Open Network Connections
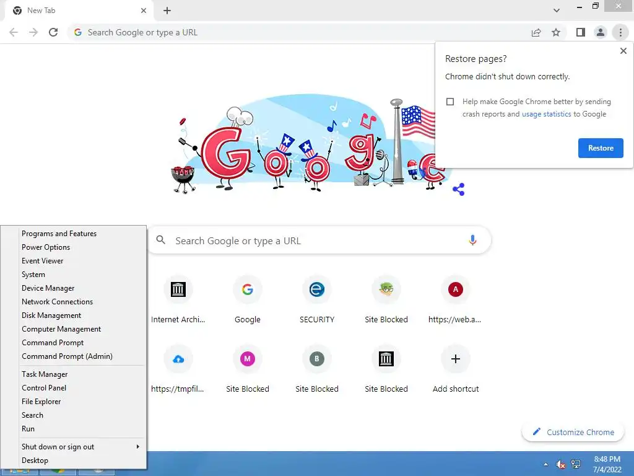The height and width of the screenshot is (476, 634). click(x=73, y=302)
